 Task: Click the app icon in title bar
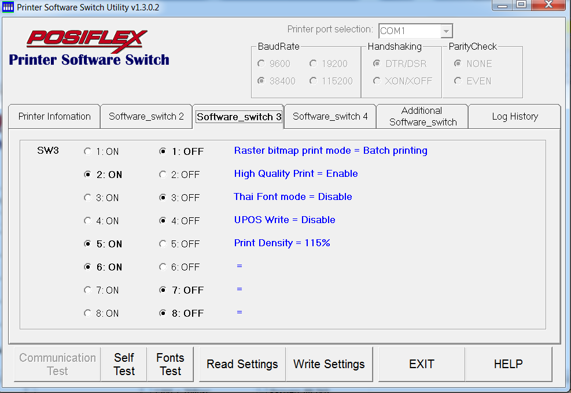tap(8, 8)
